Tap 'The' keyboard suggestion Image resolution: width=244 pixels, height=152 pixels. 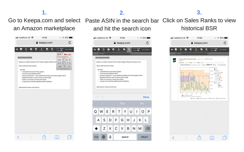pyautogui.click(x=122, y=103)
